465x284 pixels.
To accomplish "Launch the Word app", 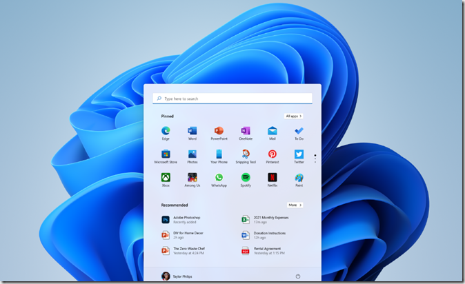I will coord(192,131).
